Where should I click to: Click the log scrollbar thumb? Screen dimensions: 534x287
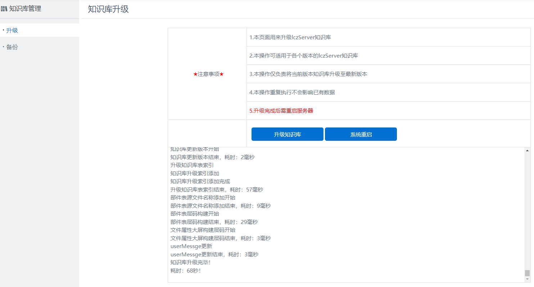(x=528, y=273)
